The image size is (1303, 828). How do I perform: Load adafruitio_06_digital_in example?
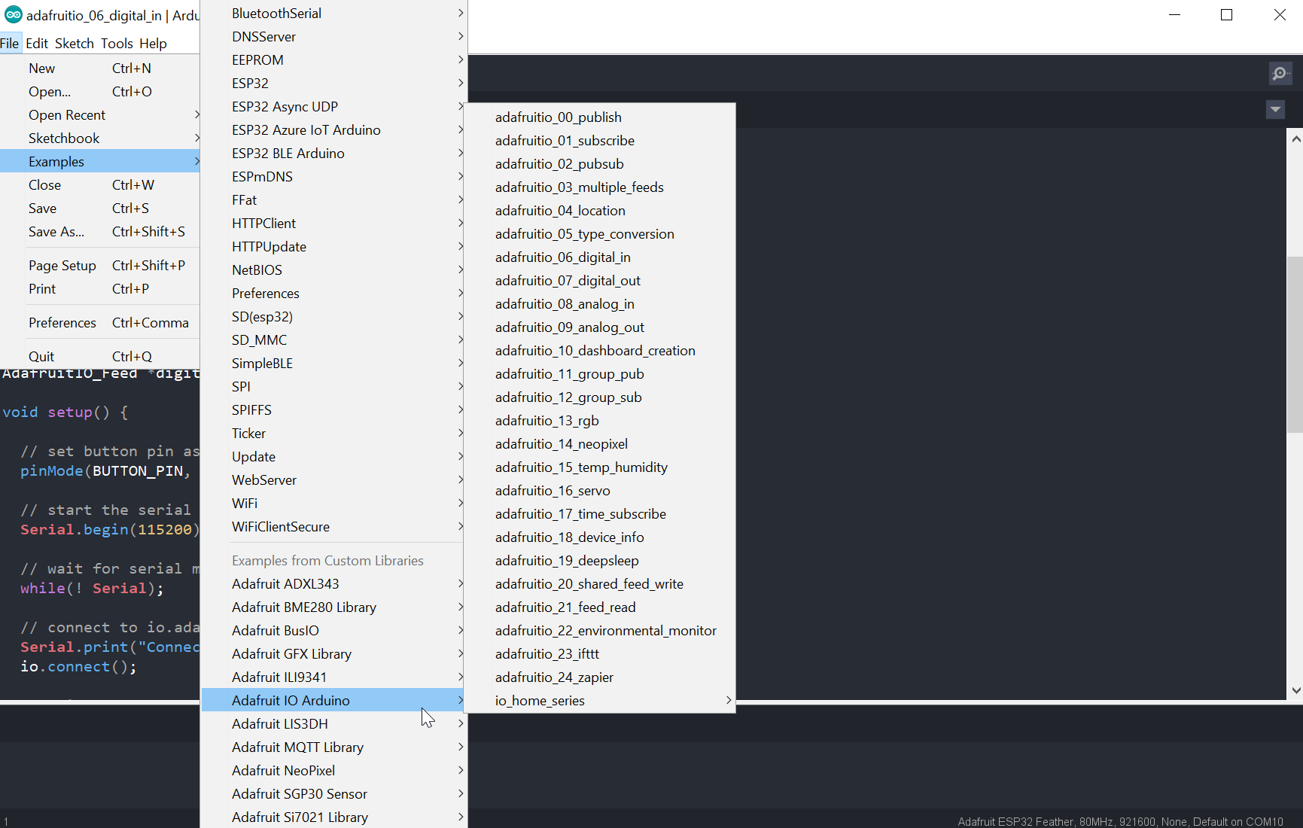point(600,257)
